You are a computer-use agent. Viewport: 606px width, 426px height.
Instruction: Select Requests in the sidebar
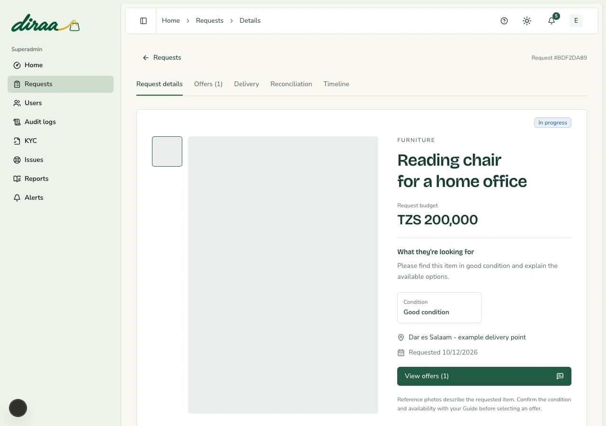point(61,84)
